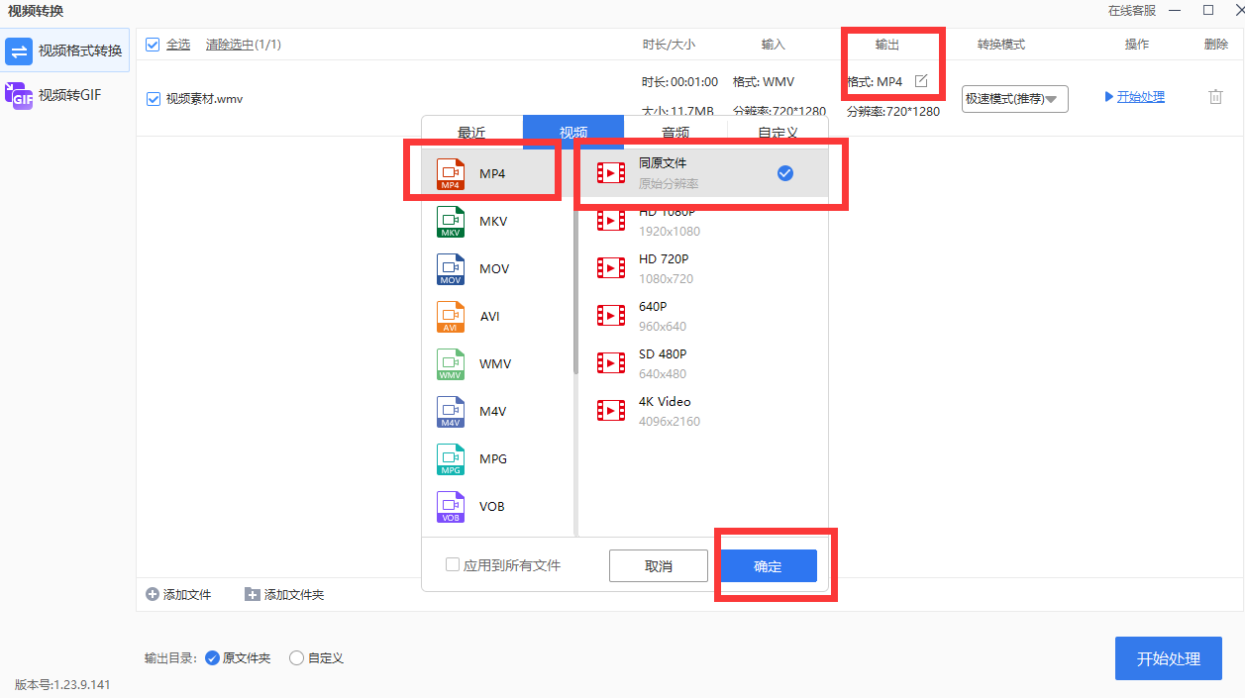Minimize the 视频转换 window
The height and width of the screenshot is (698, 1245).
(1175, 11)
